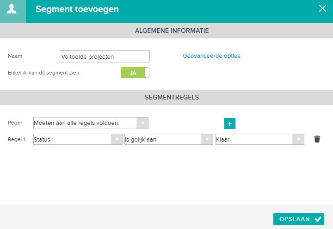Image resolution: width=333 pixels, height=229 pixels.
Task: Click the checkmark icon on Opslaan
Action: pos(318,219)
